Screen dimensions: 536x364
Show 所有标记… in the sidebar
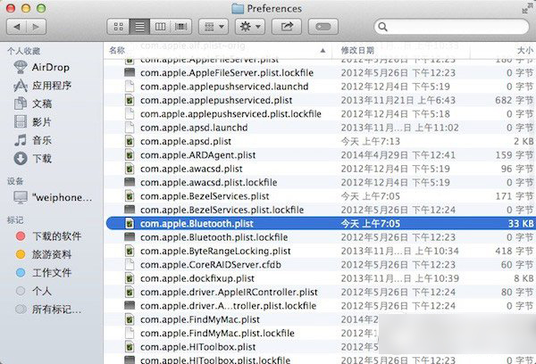point(48,310)
